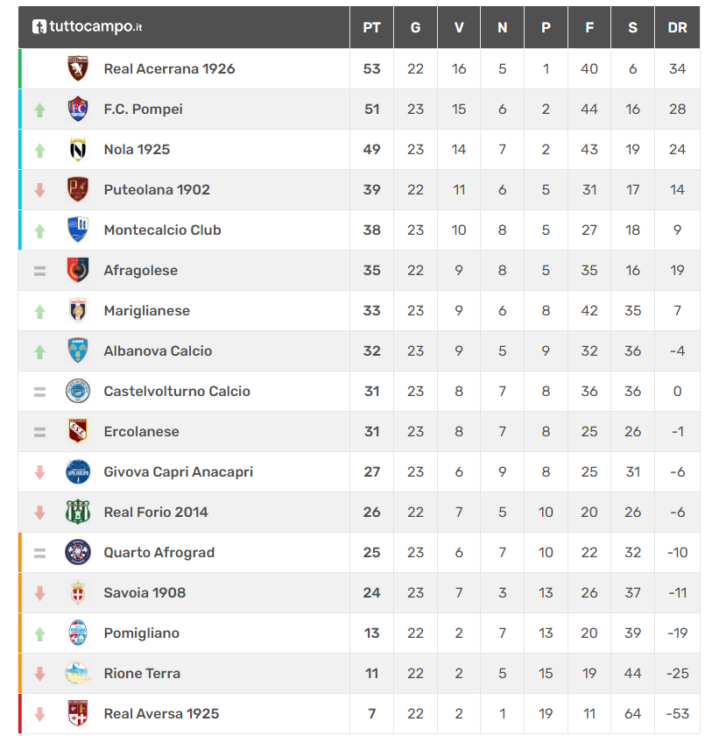Click F.C. Pompei team crest
The height and width of the screenshot is (736, 712).
tap(78, 109)
